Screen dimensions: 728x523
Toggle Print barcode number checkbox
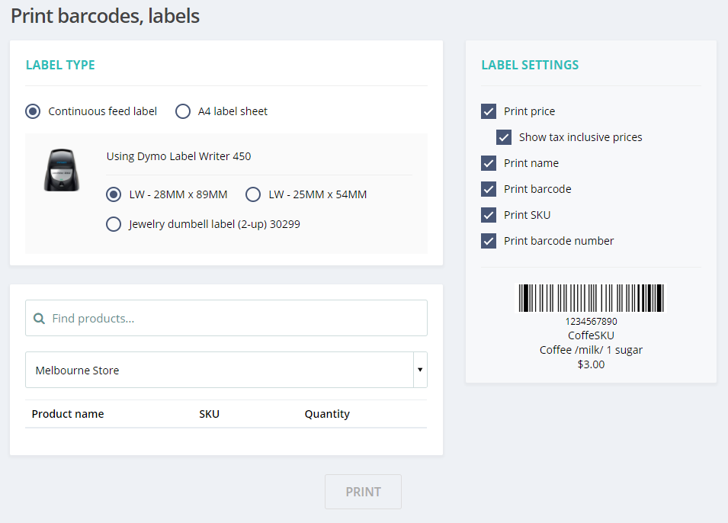pyautogui.click(x=489, y=241)
